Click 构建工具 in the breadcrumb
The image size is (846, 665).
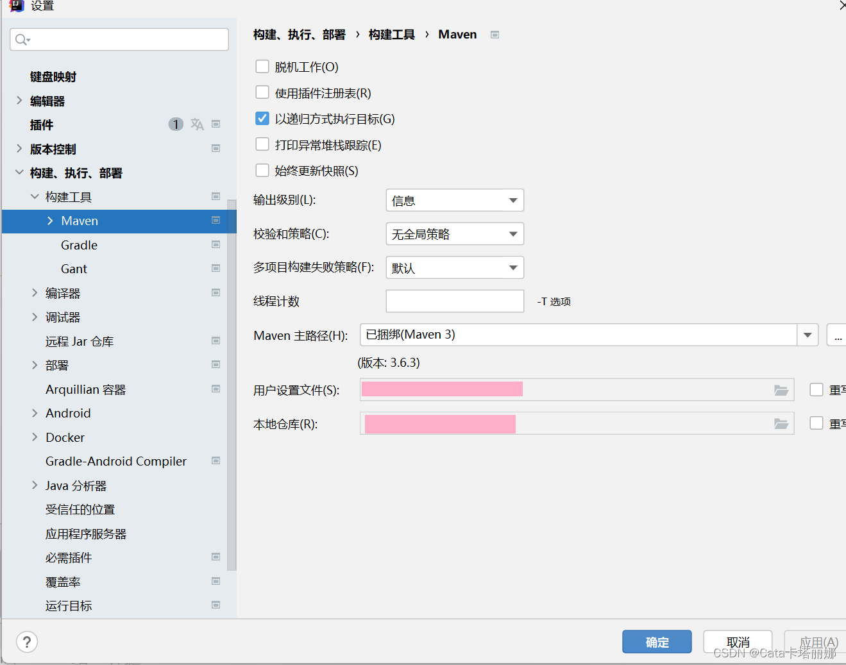391,35
